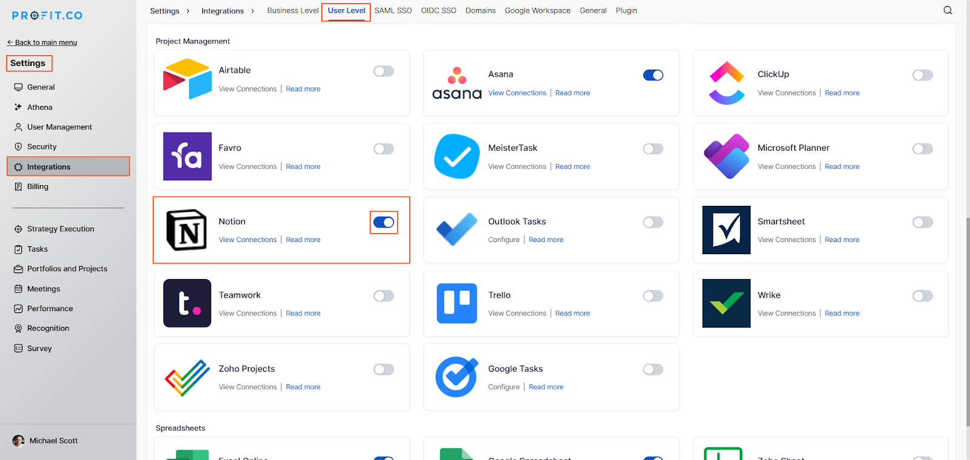This screenshot has height=460, width=970.
Task: Click the Zoho Projects logo
Action: [x=187, y=378]
